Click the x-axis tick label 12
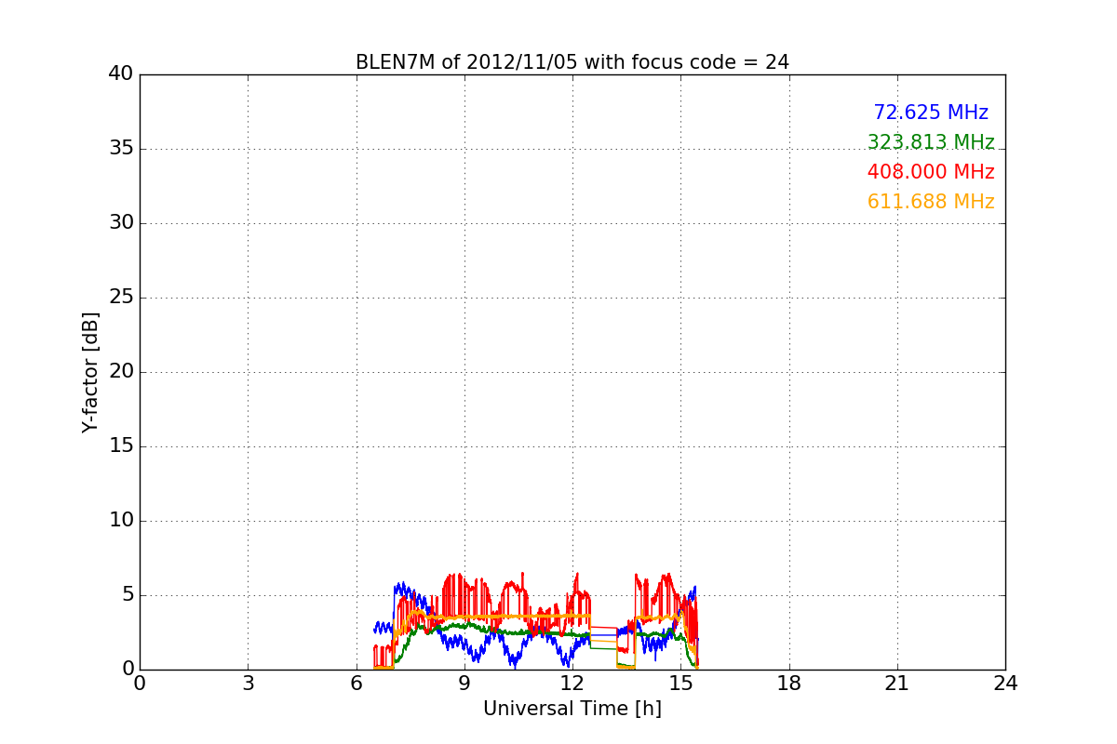 point(572,684)
